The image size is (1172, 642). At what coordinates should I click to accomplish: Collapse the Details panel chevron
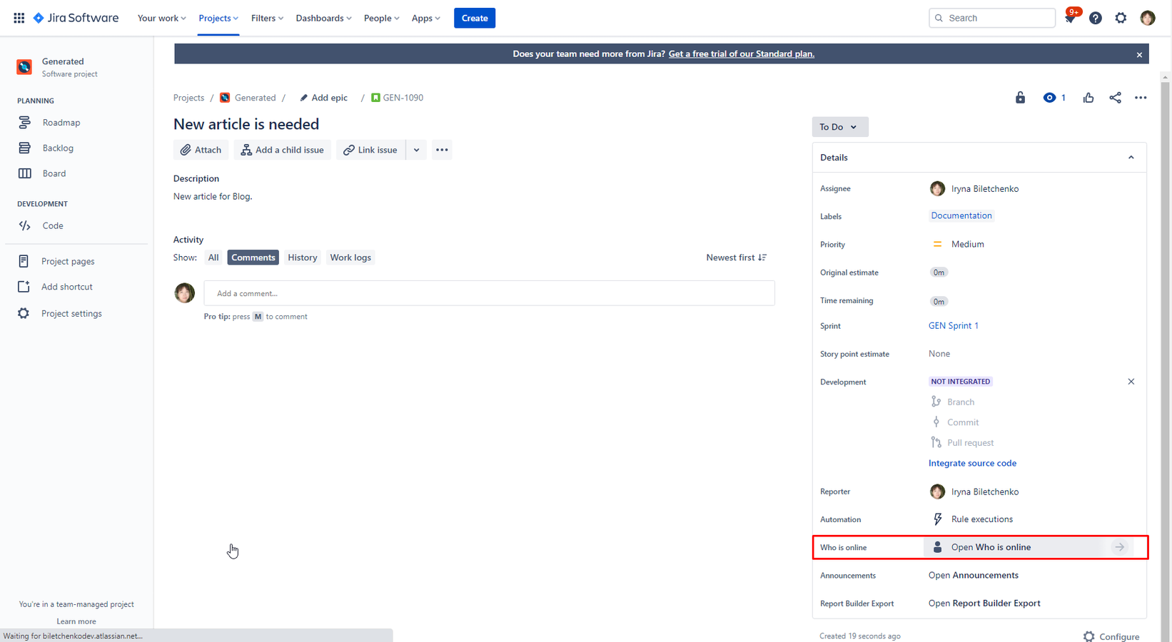(1131, 158)
